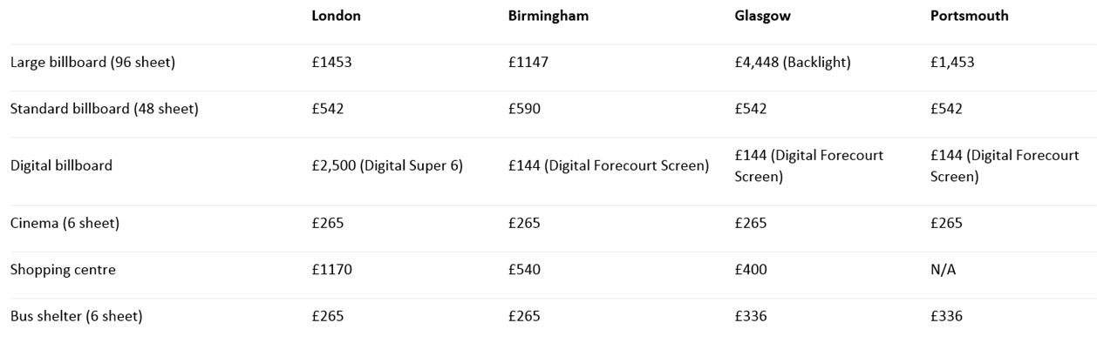This screenshot has width=1097, height=343.
Task: Select the Bus shelter (6 sheet) row label
Action: pos(76,316)
